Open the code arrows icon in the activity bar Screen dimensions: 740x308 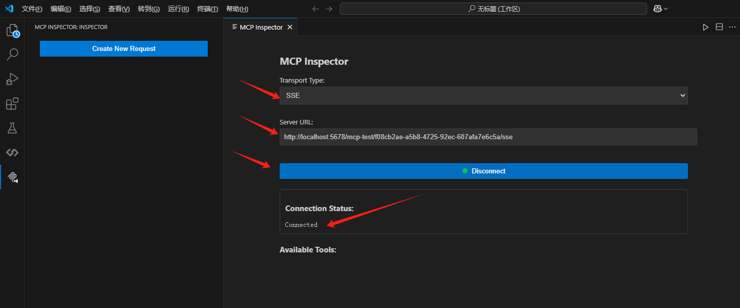(12, 152)
